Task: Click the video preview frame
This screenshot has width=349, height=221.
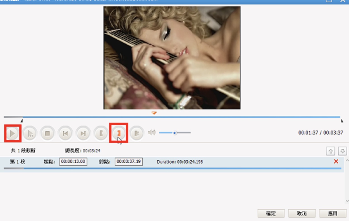Action: [172, 58]
